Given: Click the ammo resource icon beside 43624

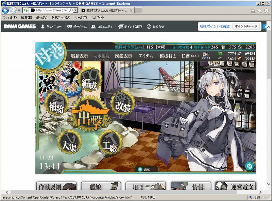Looking at the screenshot, I should tap(220, 58).
